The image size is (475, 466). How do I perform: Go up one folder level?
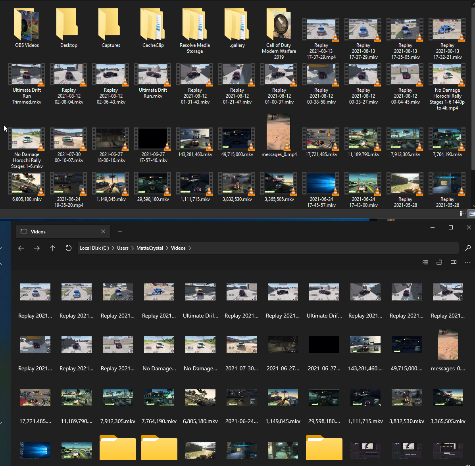tap(53, 248)
